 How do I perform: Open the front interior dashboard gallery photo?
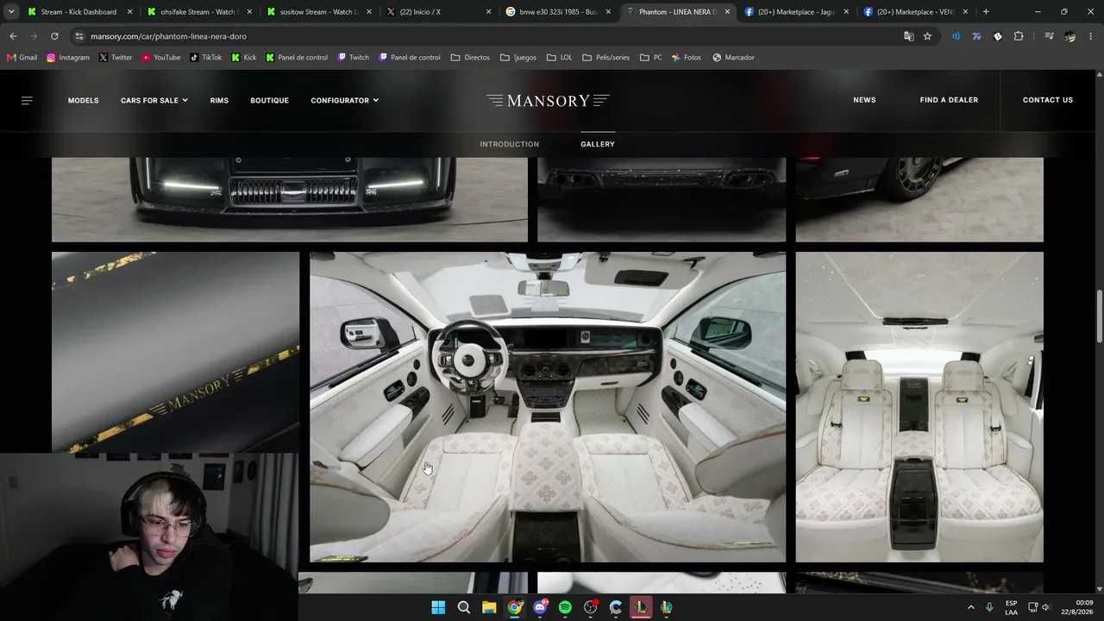(548, 407)
